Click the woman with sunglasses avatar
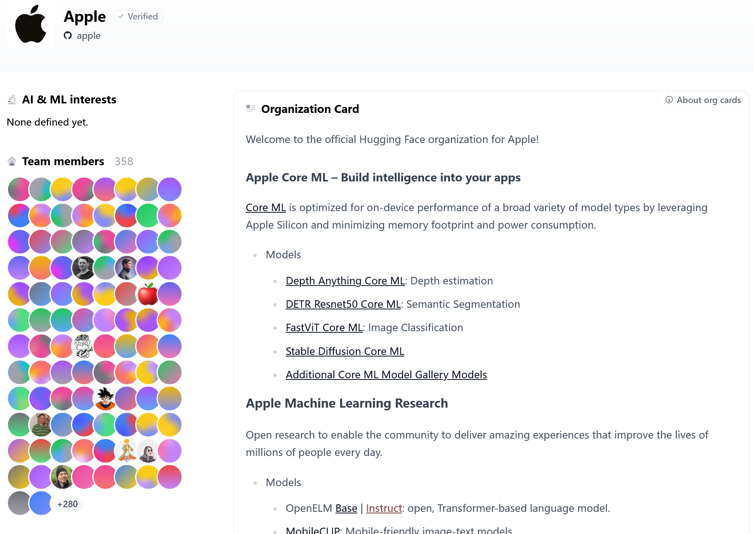The width and height of the screenshot is (754, 534). [x=148, y=451]
